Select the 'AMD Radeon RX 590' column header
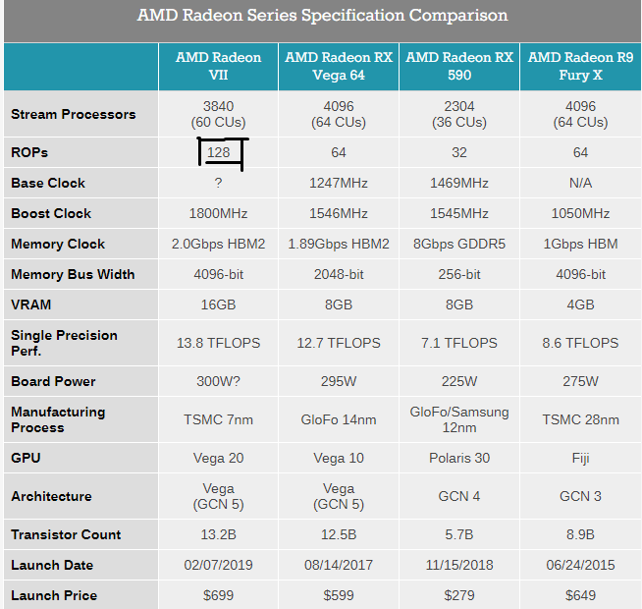This screenshot has width=642, height=609. 459,66
